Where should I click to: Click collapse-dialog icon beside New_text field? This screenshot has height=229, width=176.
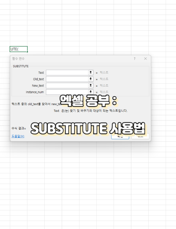(91, 86)
